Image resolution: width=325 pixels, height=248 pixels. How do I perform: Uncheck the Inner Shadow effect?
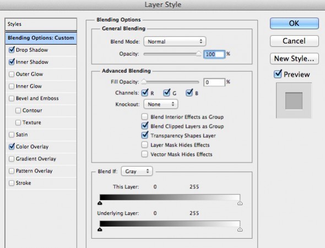coord(12,62)
